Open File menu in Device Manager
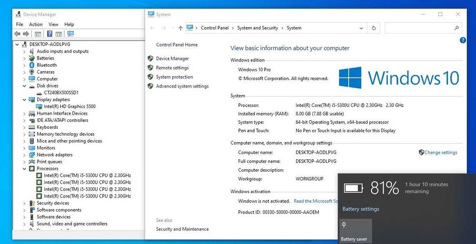Viewport: 476px width, 244px height. coord(20,24)
